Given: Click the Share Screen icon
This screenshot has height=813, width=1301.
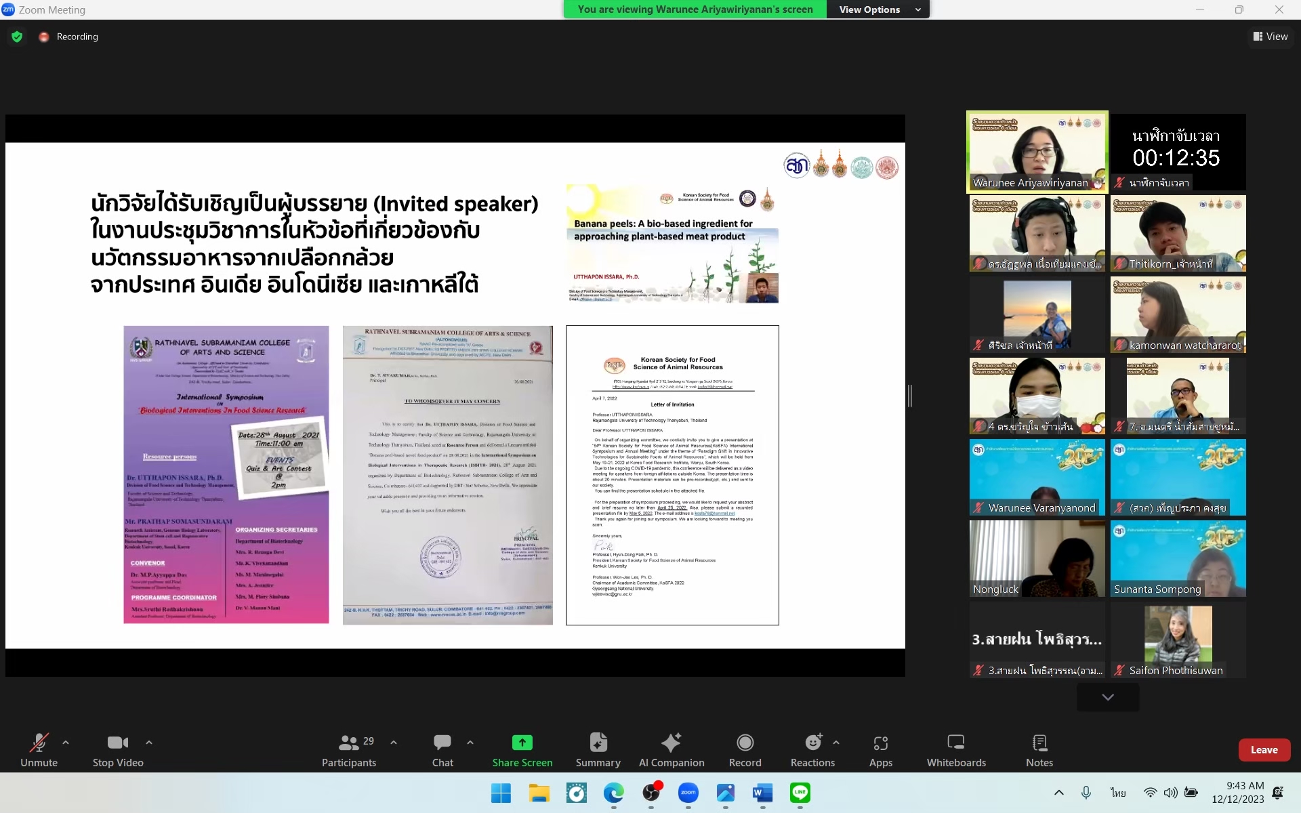Looking at the screenshot, I should pyautogui.click(x=522, y=743).
